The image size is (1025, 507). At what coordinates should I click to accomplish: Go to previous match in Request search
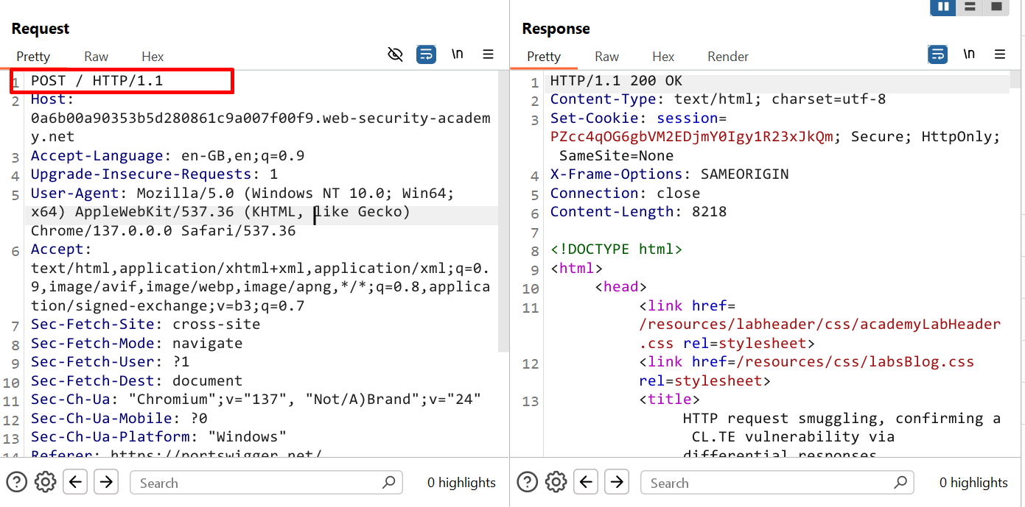pos(76,483)
